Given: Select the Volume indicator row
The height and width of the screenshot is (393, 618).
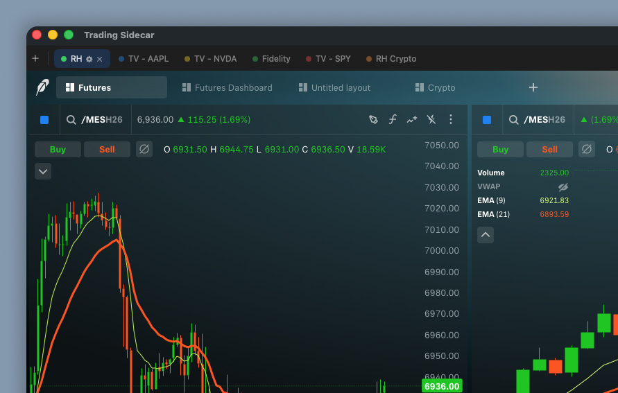Looking at the screenshot, I should pyautogui.click(x=523, y=173).
